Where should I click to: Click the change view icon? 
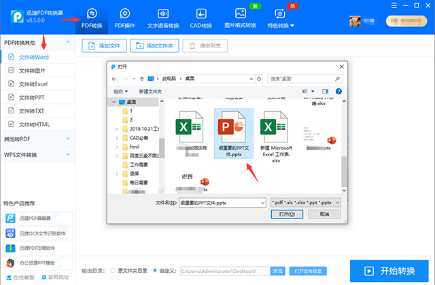tap(304, 91)
